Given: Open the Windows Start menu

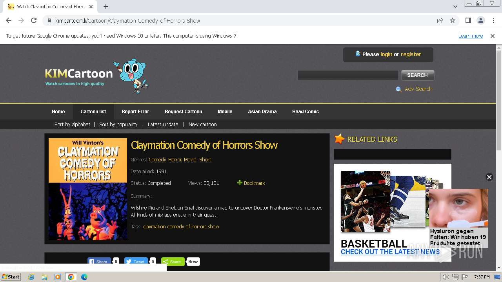Looking at the screenshot, I should [11, 277].
